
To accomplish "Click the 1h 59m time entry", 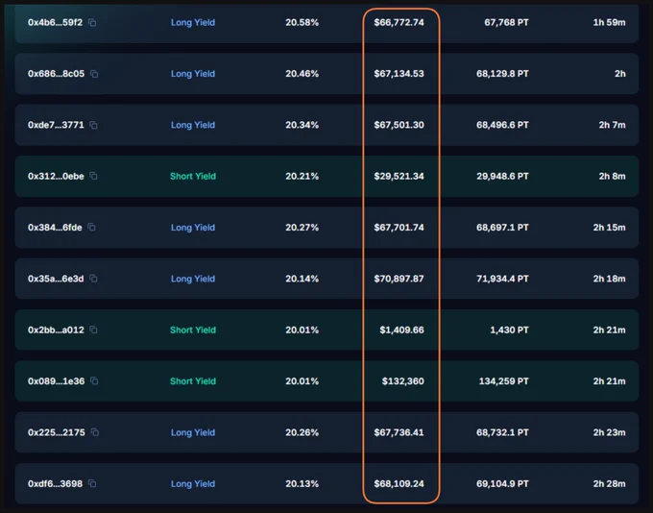I will coord(609,22).
